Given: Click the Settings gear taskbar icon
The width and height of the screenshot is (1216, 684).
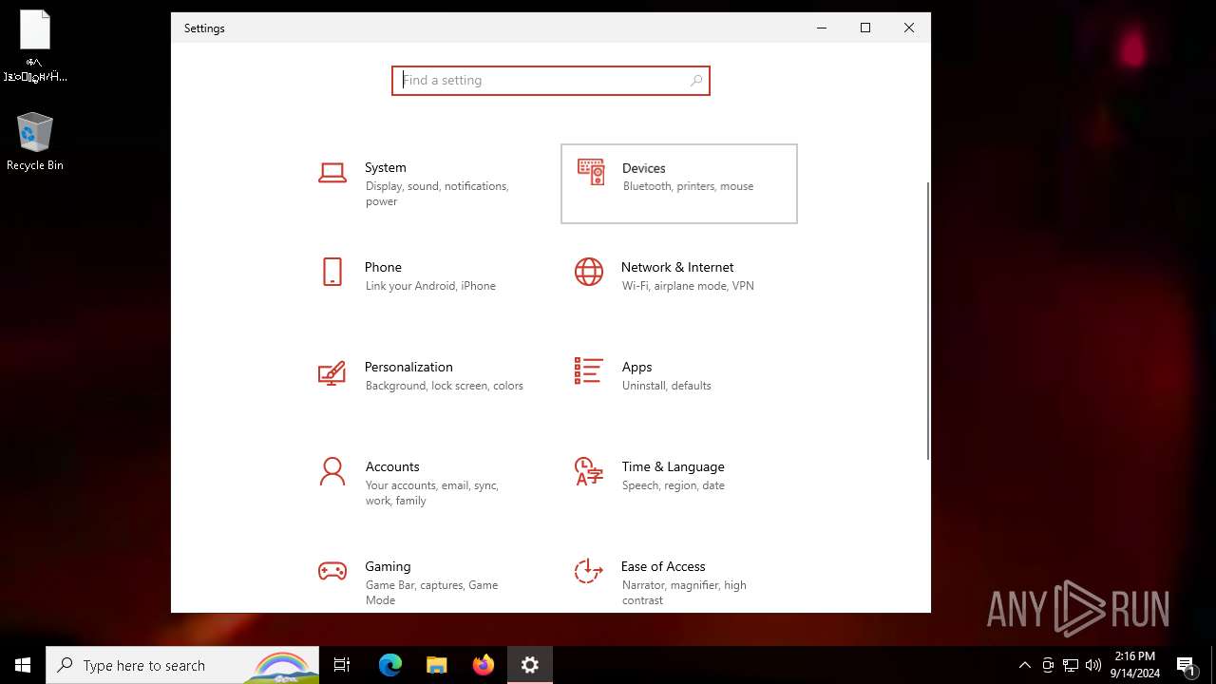Looking at the screenshot, I should (x=530, y=665).
